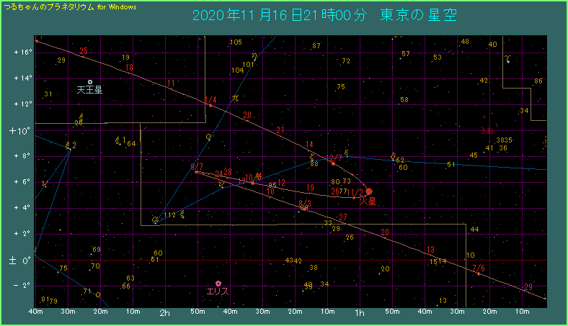
Task: Click the red Mars (火星) planet dot
Action: coord(369,191)
